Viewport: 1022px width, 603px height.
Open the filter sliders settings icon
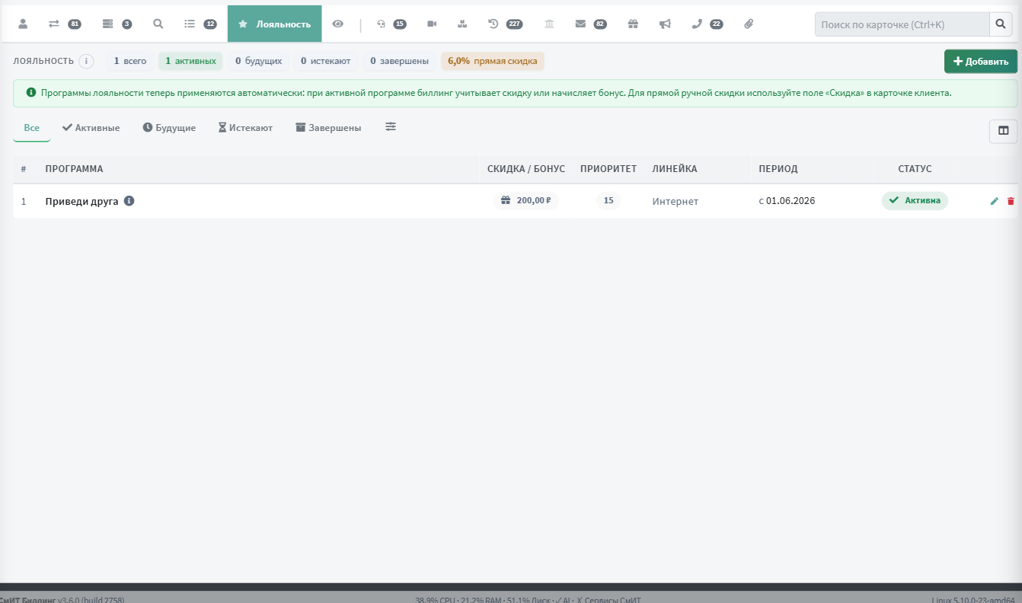[x=391, y=127]
